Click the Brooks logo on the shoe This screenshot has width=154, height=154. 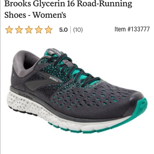pos(54,79)
